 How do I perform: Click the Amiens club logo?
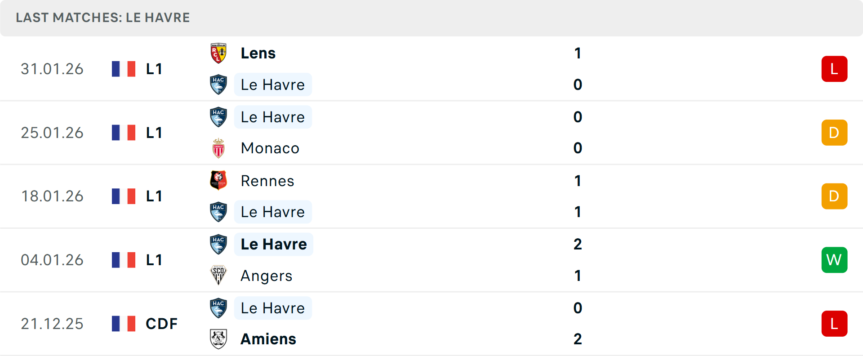point(218,339)
